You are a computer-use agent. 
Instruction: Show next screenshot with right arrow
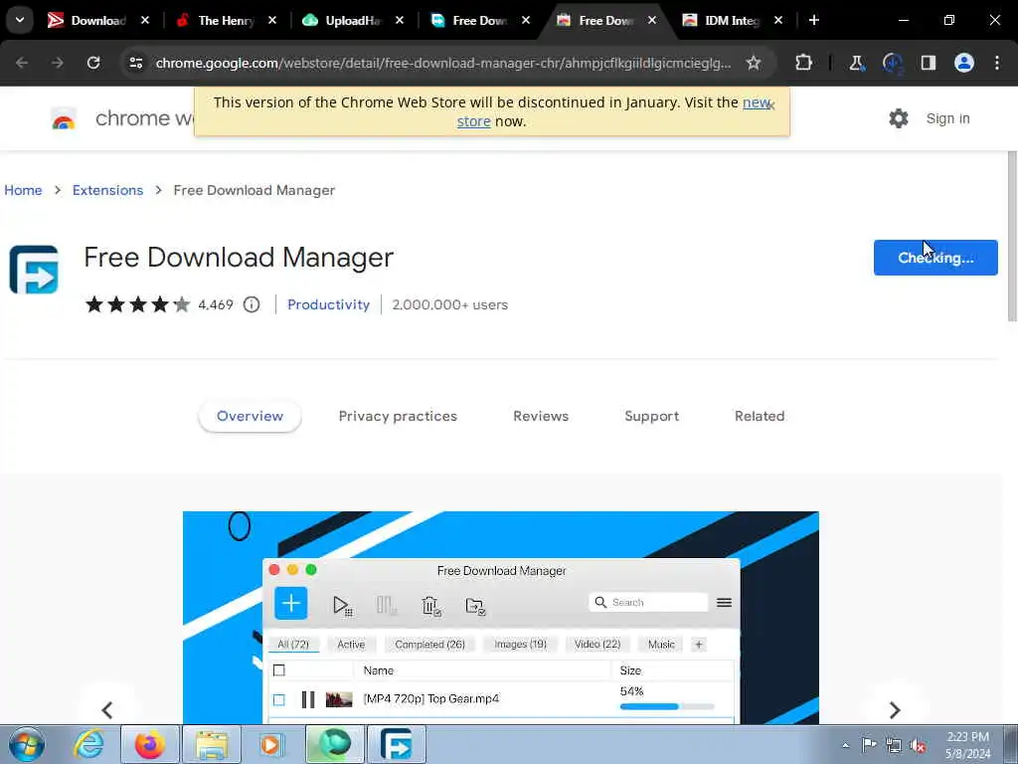(x=895, y=709)
